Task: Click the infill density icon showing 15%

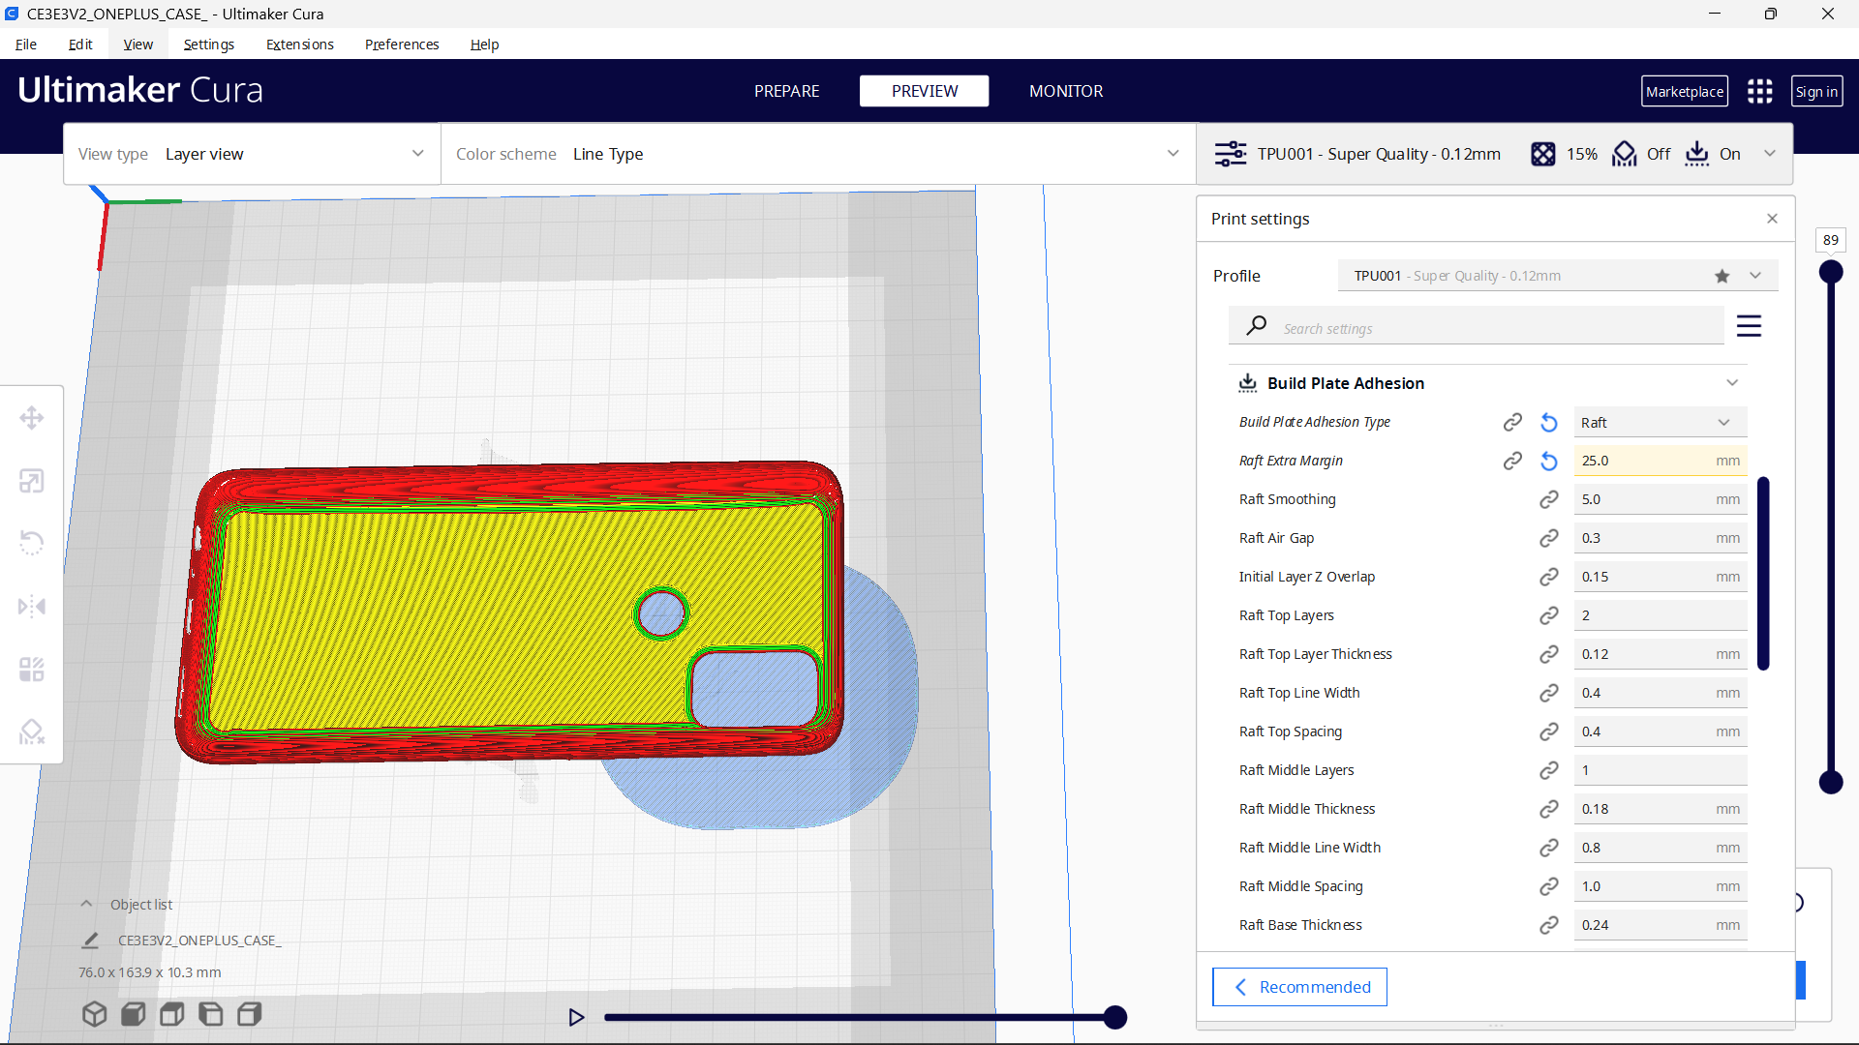Action: (1543, 154)
